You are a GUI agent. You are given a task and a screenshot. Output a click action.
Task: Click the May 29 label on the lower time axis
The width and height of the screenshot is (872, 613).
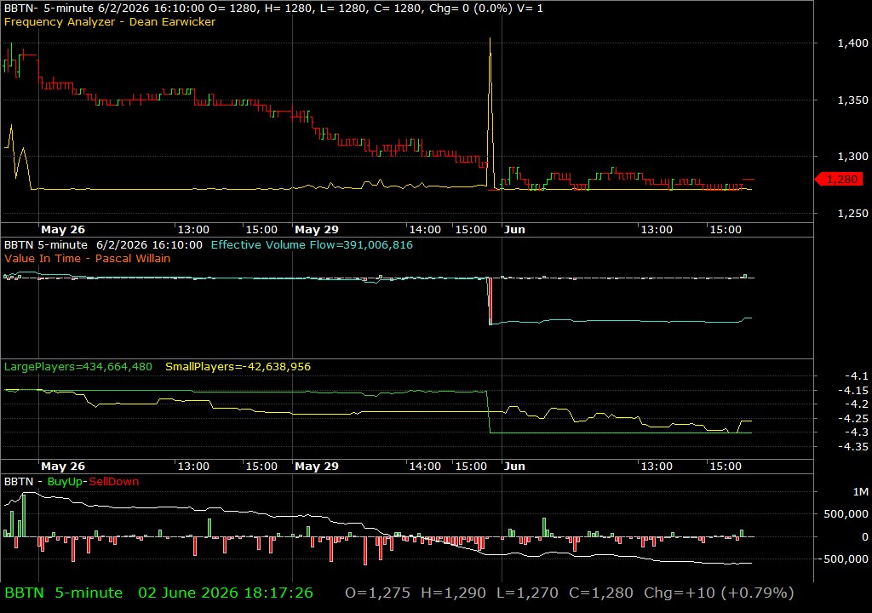[x=317, y=467]
